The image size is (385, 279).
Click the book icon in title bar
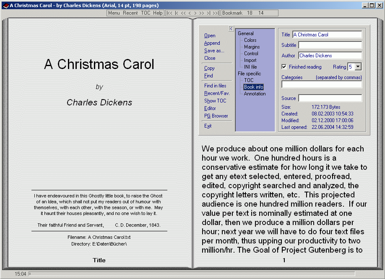point(6,5)
